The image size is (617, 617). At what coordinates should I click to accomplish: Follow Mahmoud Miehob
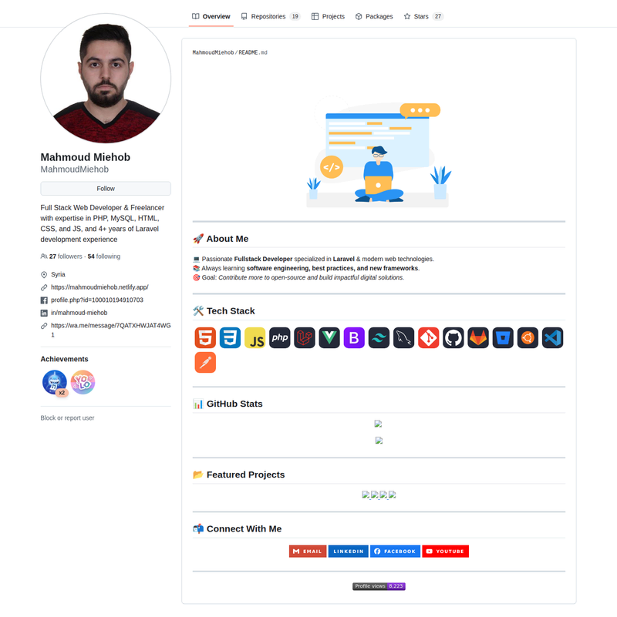coord(106,189)
